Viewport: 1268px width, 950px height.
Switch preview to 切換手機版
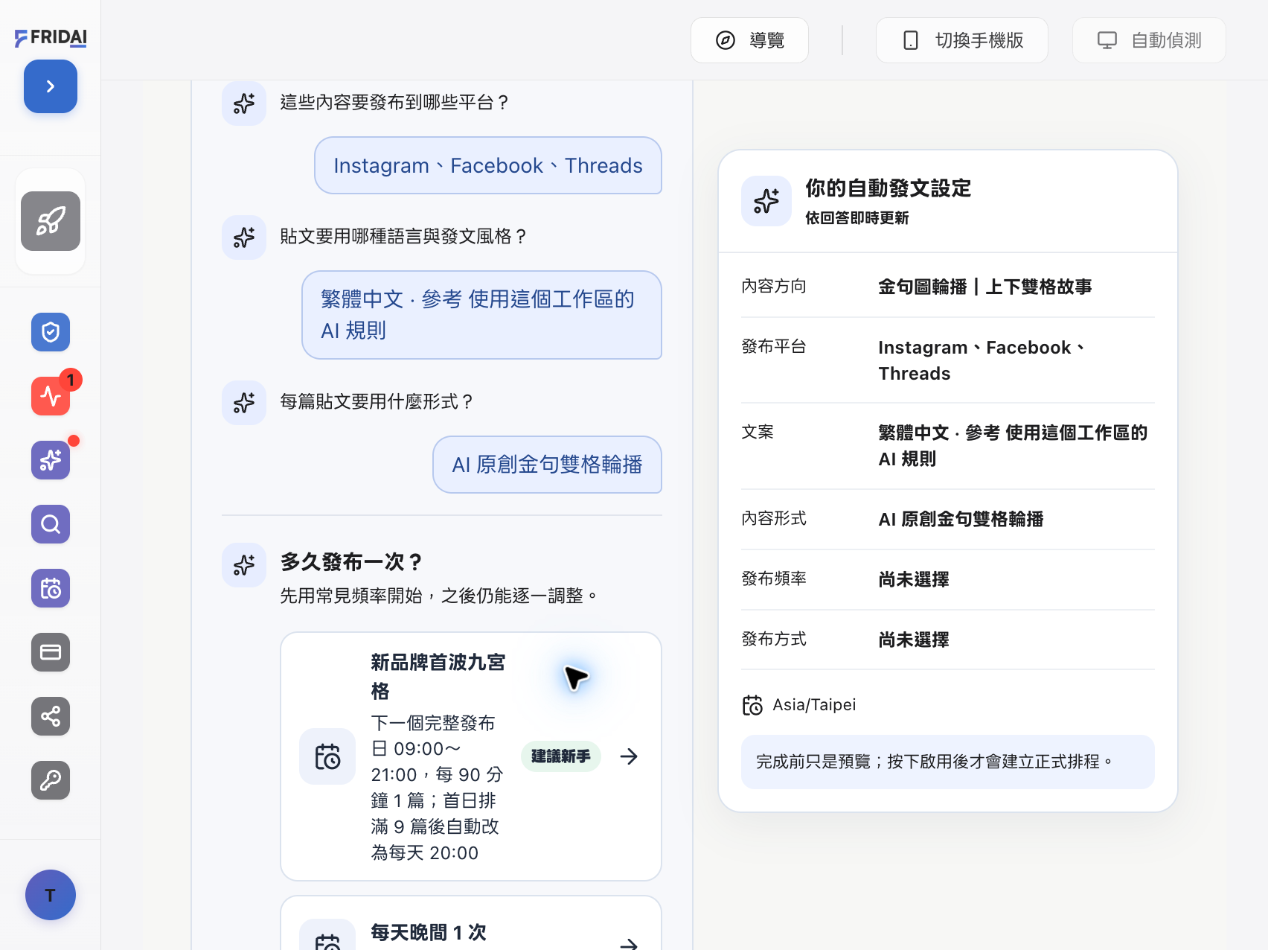click(x=962, y=40)
